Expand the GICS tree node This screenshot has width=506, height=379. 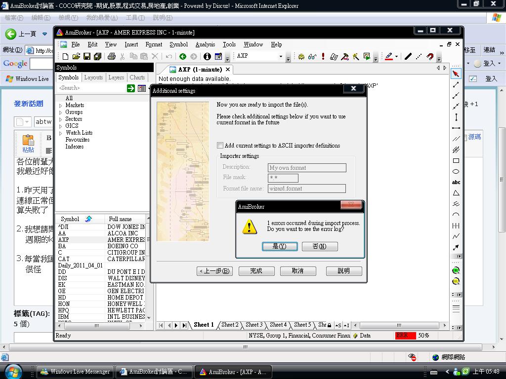point(60,126)
